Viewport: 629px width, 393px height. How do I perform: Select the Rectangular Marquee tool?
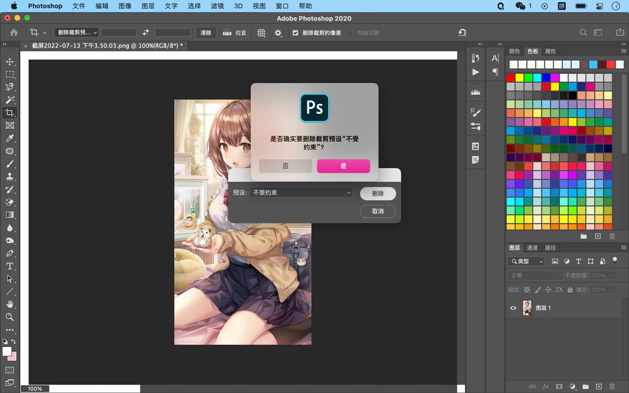tap(9, 74)
